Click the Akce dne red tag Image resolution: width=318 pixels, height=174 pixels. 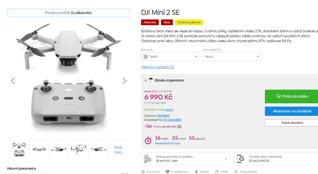point(150,22)
